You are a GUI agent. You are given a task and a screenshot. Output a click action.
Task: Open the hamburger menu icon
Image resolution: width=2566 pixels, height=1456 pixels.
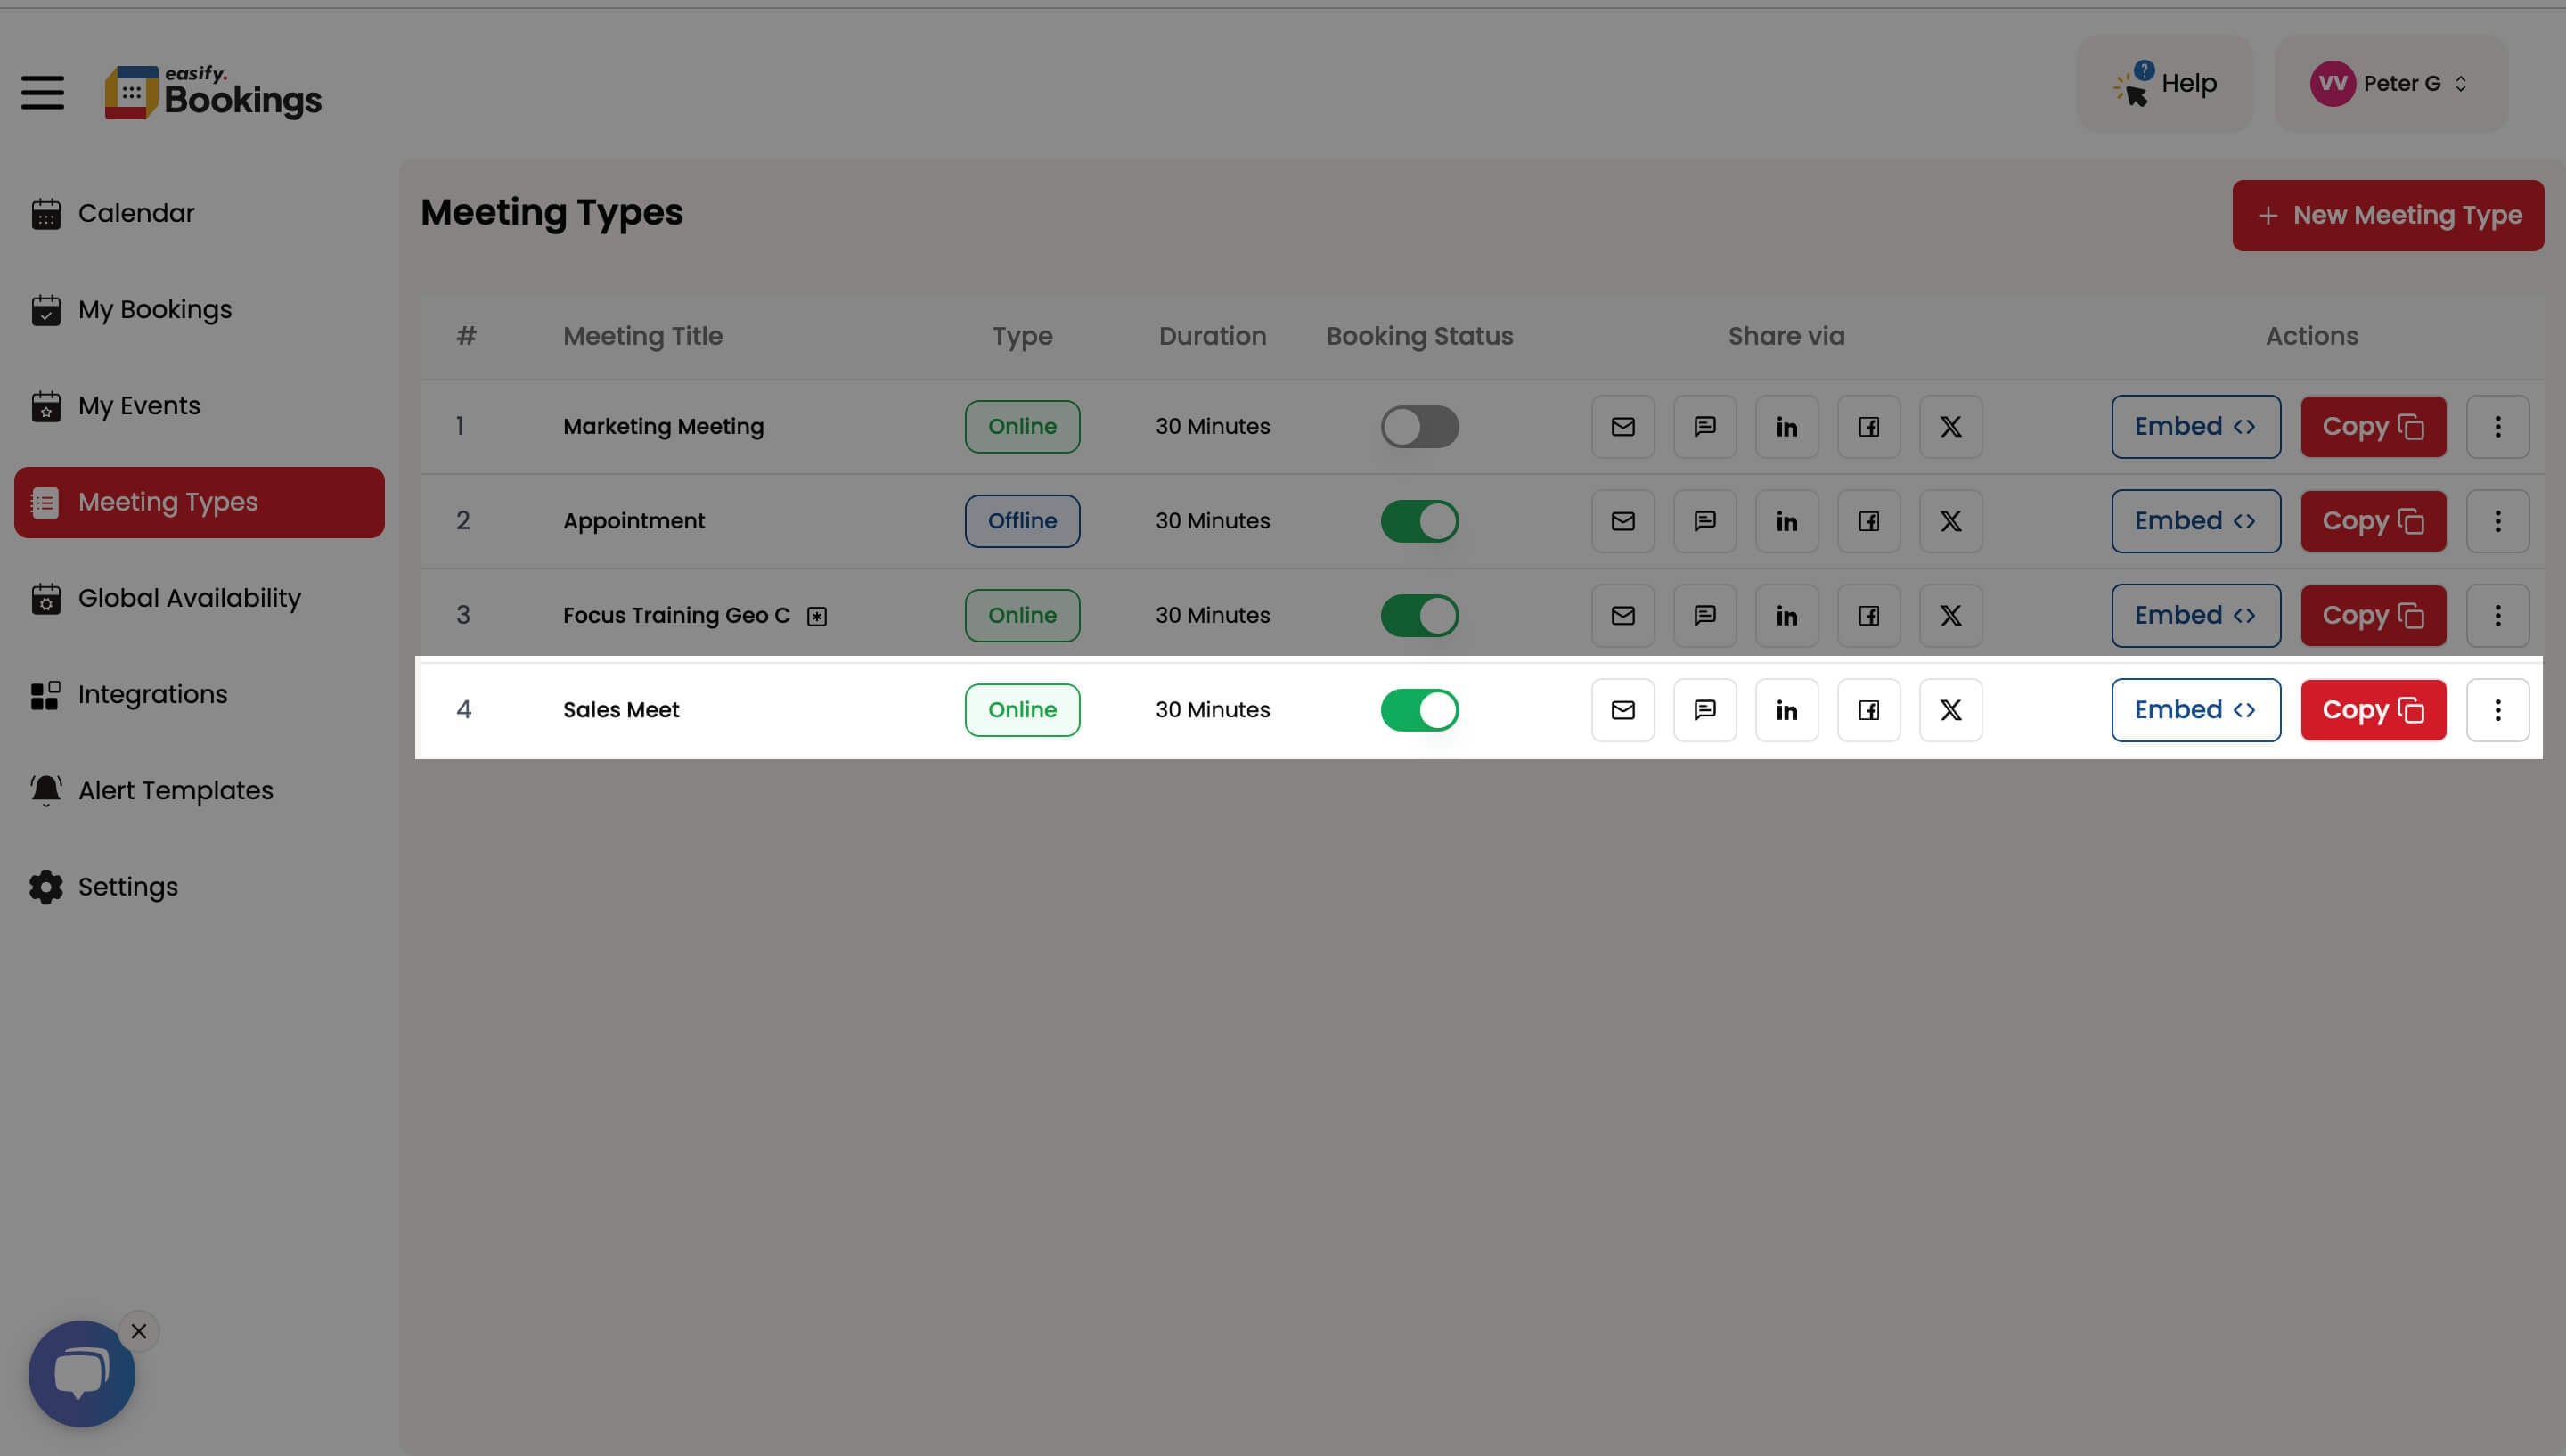43,93
